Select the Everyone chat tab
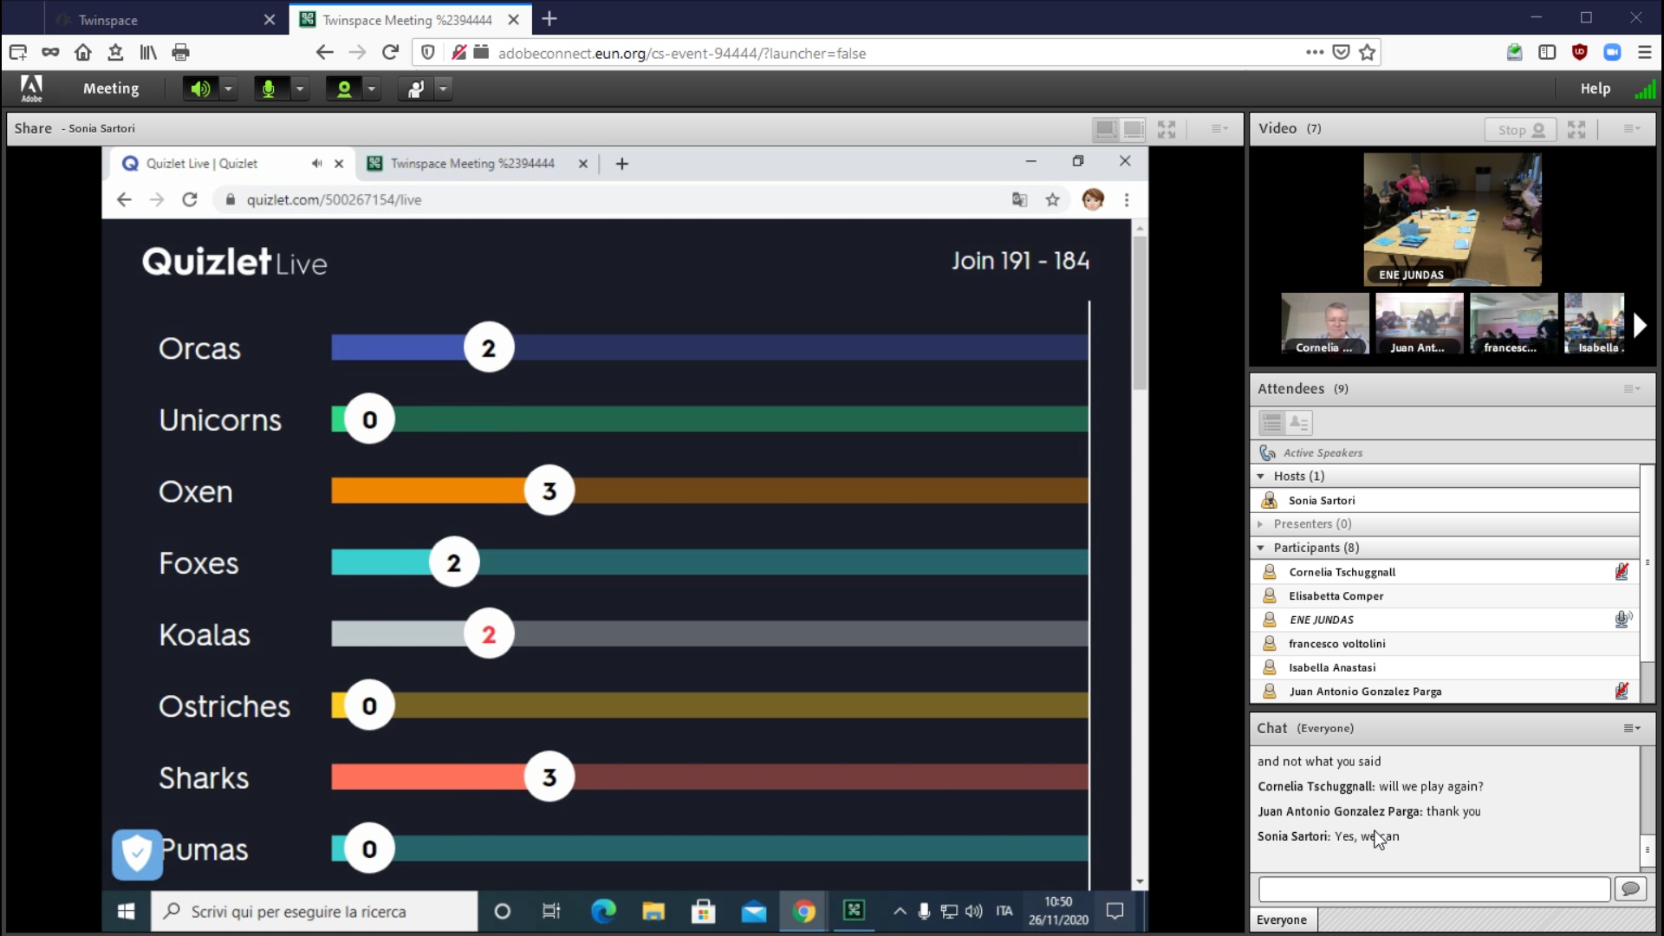The width and height of the screenshot is (1664, 936). (1282, 920)
